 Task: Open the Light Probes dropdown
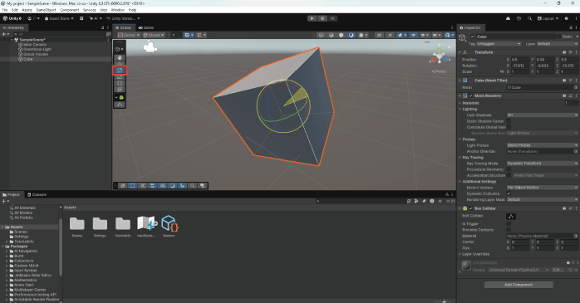click(542, 145)
